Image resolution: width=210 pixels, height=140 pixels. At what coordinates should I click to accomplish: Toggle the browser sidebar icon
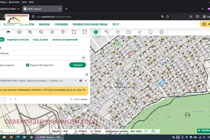pos(198,17)
